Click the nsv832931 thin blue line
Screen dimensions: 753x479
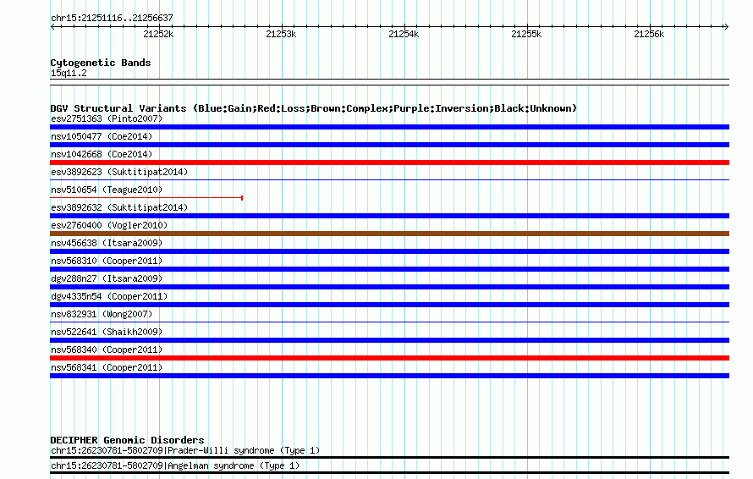[389, 322]
